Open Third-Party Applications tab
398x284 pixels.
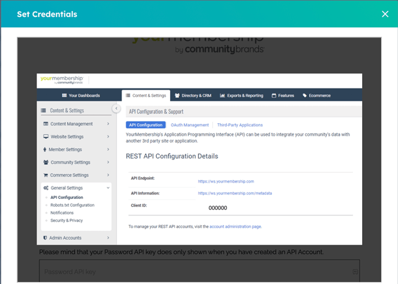[240, 125]
